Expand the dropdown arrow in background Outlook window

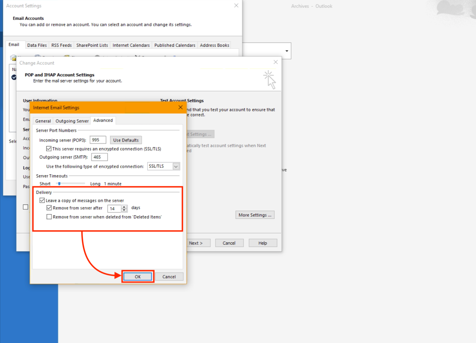click(287, 51)
